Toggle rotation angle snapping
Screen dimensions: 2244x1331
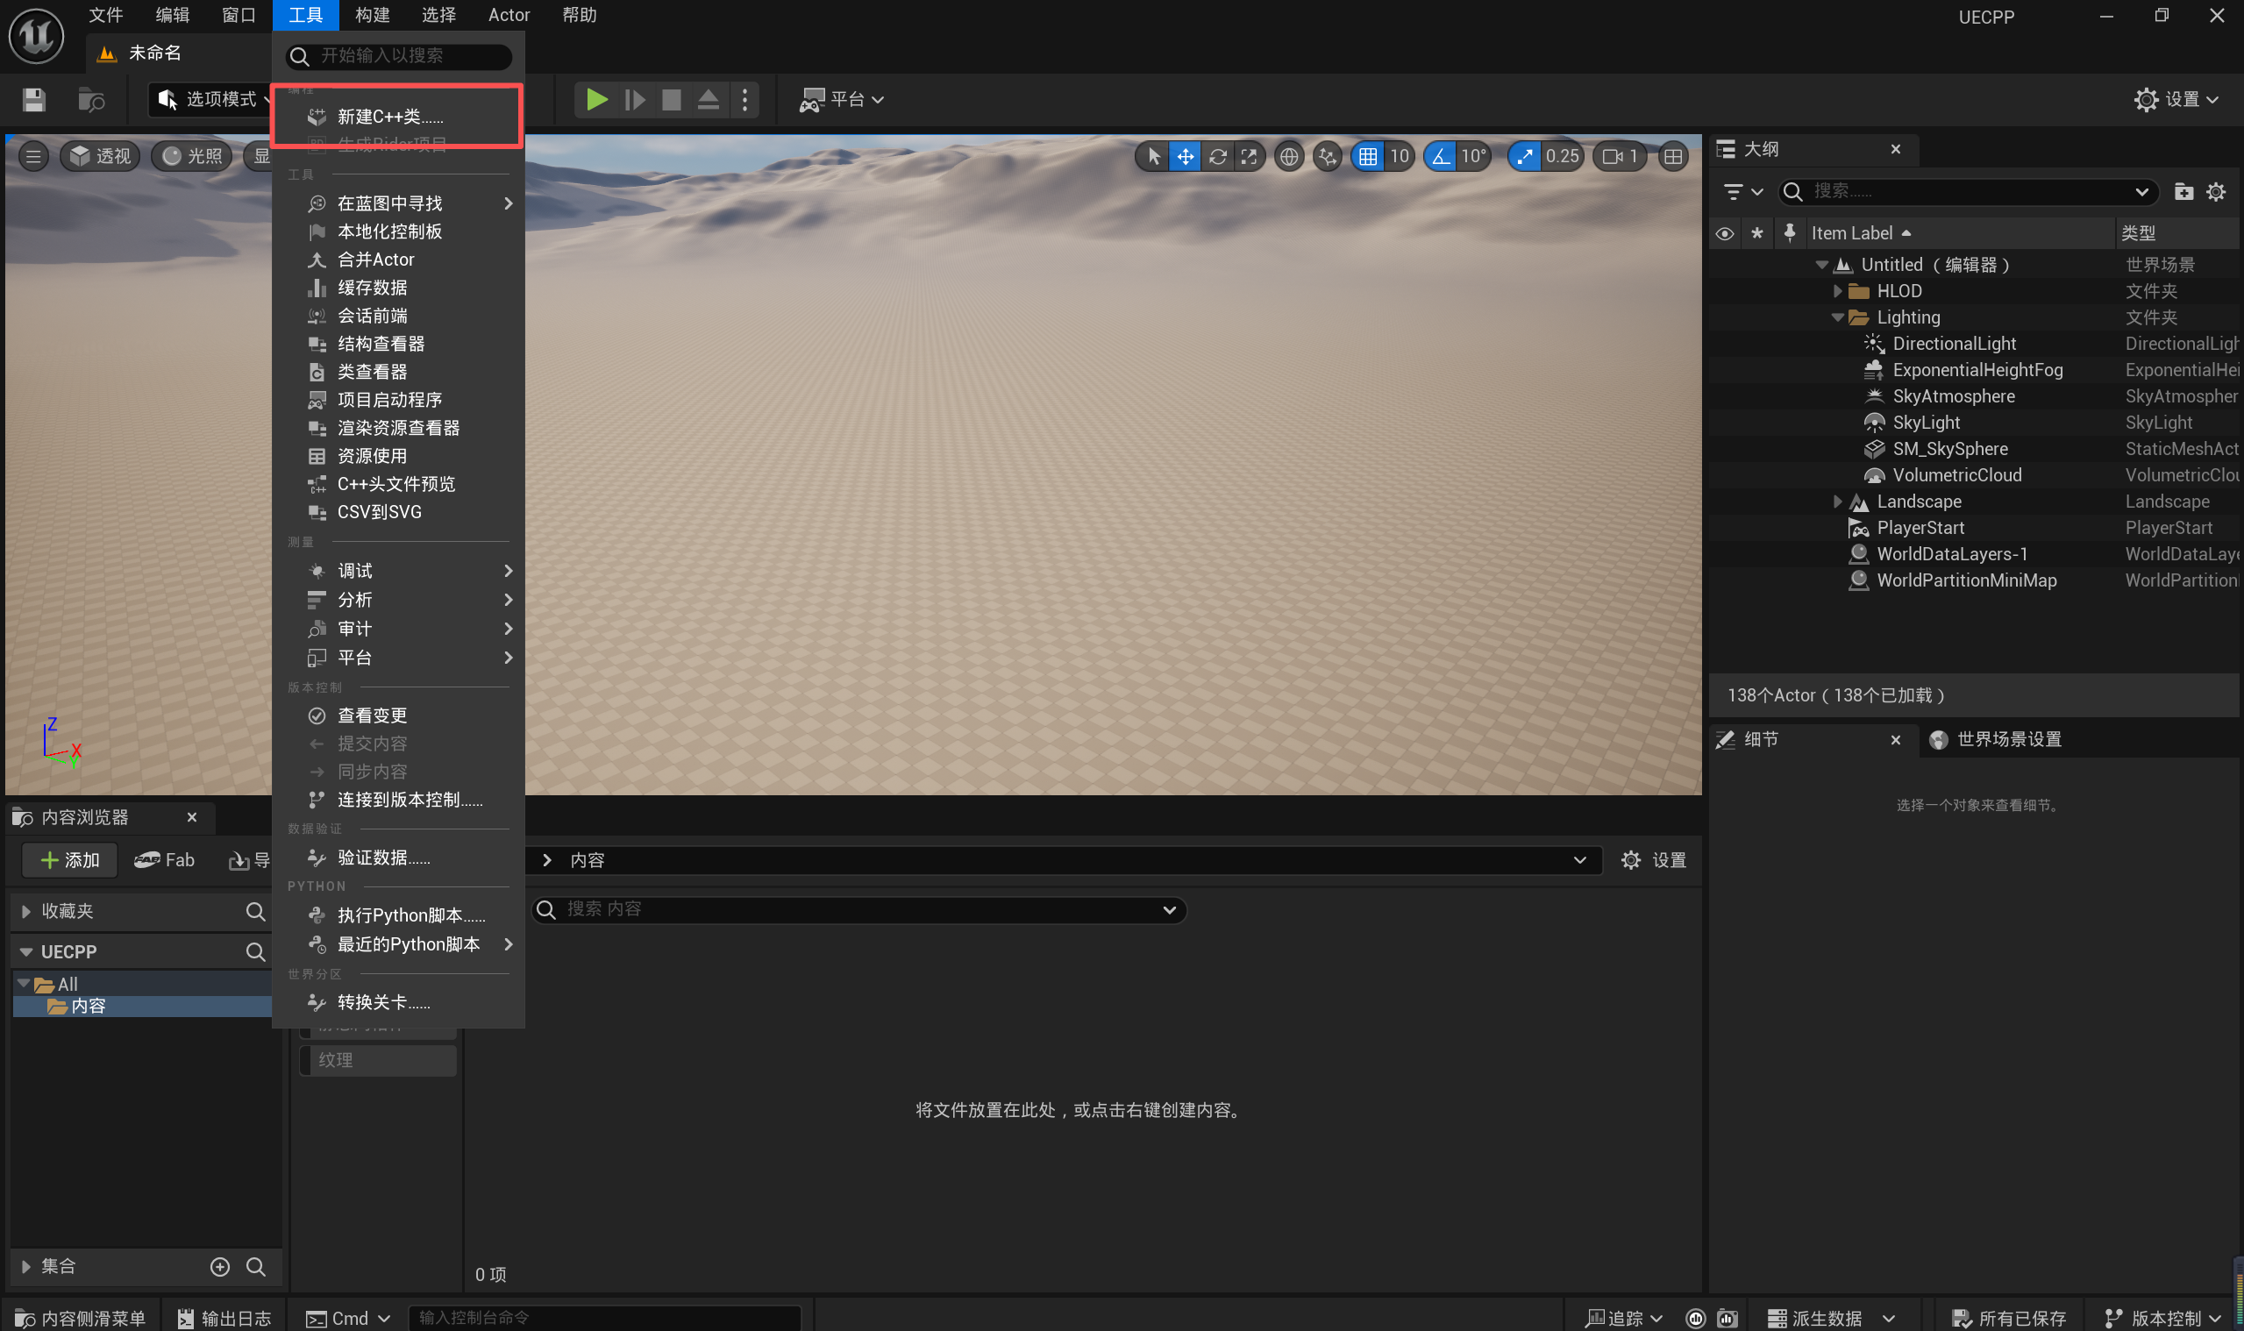(x=1441, y=157)
